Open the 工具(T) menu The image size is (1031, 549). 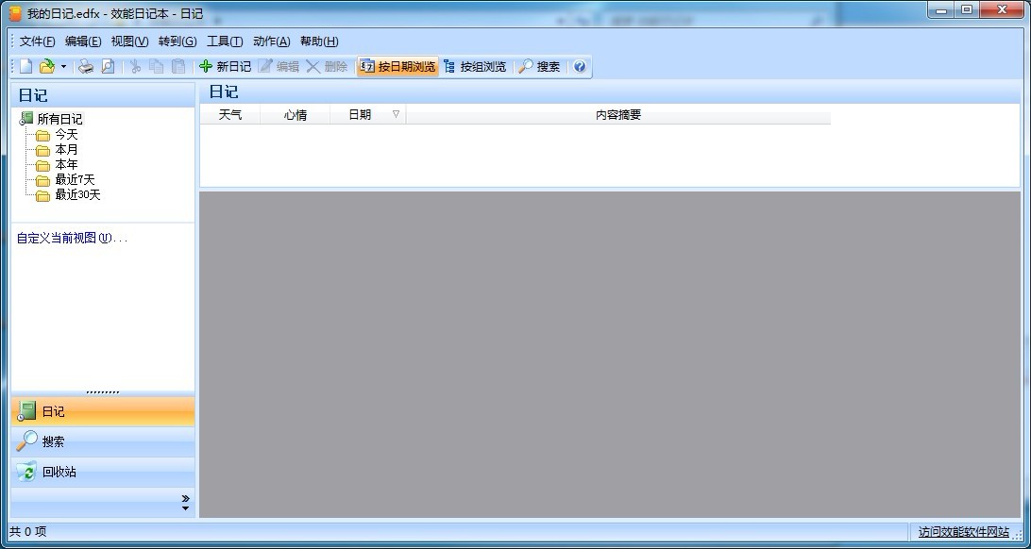pos(225,42)
